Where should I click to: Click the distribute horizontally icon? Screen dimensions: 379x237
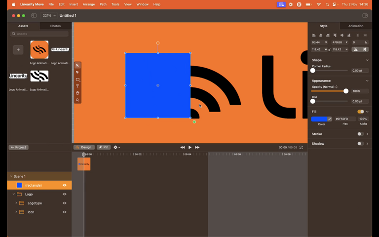coord(358,36)
